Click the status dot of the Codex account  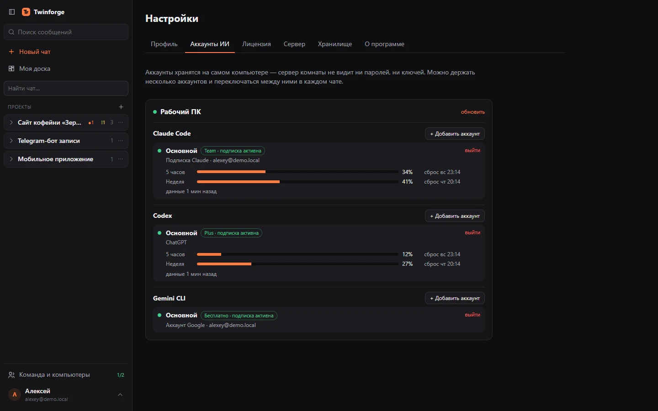coord(159,233)
